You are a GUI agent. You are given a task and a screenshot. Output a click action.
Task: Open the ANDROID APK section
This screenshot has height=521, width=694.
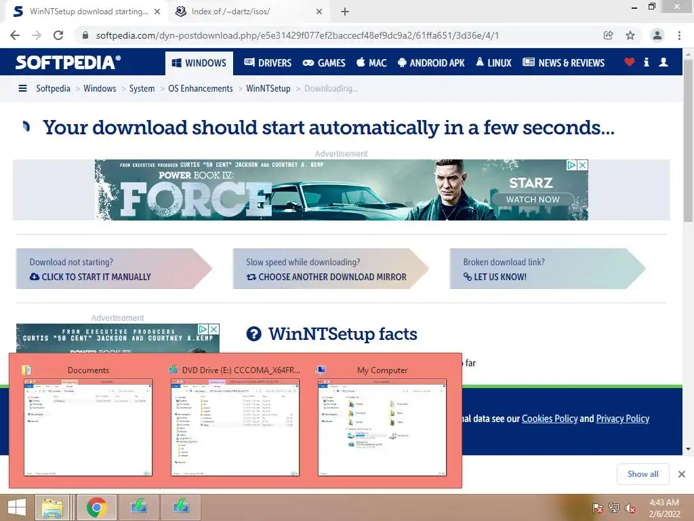point(431,63)
